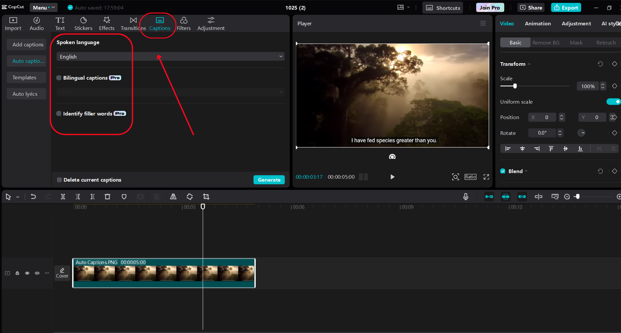Open the Transitions panel
Screen dimensions: 621x333
[x=133, y=24]
